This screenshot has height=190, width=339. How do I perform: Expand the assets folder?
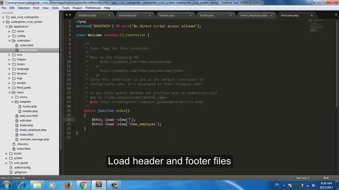click(6, 154)
